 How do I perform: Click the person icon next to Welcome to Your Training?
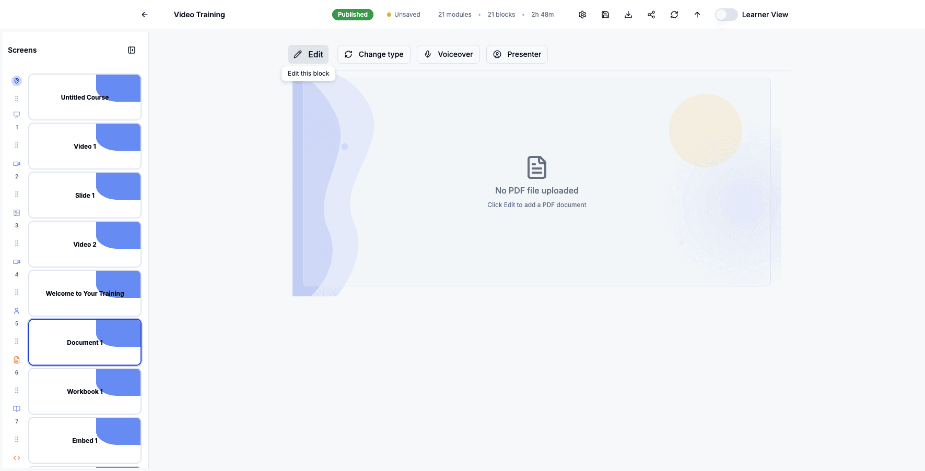click(x=16, y=310)
